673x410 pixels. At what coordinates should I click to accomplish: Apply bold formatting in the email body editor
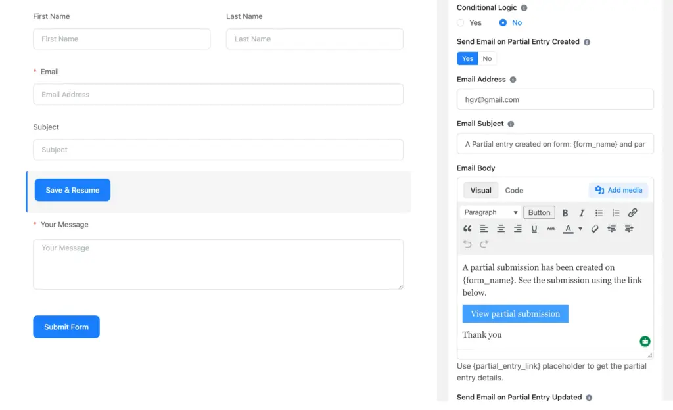(x=565, y=212)
